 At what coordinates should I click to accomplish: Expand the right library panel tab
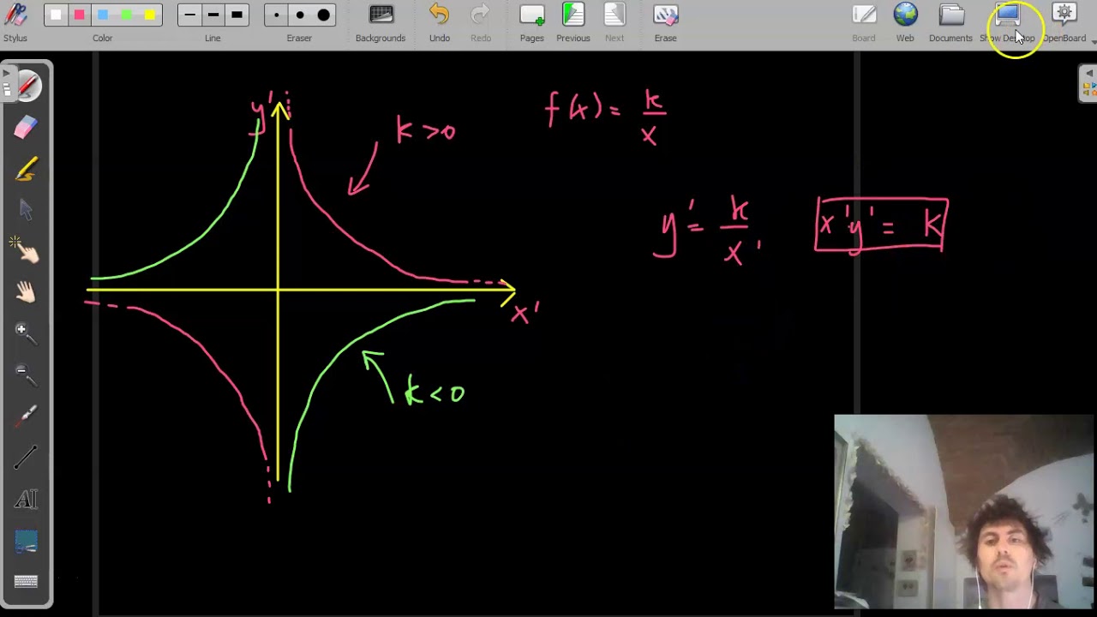tap(1088, 83)
